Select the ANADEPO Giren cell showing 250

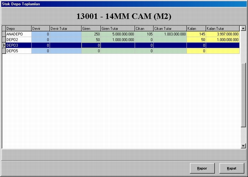pos(91,34)
